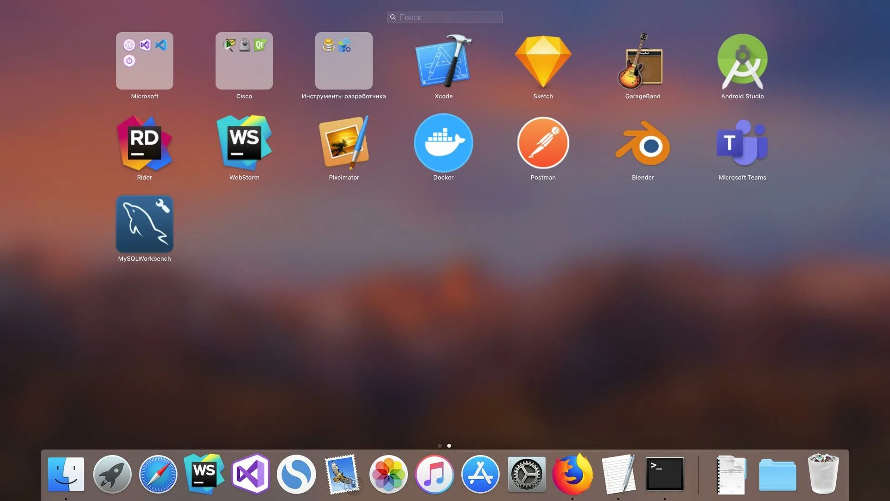Open Mail stamp icon in the Dock
Screen dimensions: 890x501
tap(342, 474)
